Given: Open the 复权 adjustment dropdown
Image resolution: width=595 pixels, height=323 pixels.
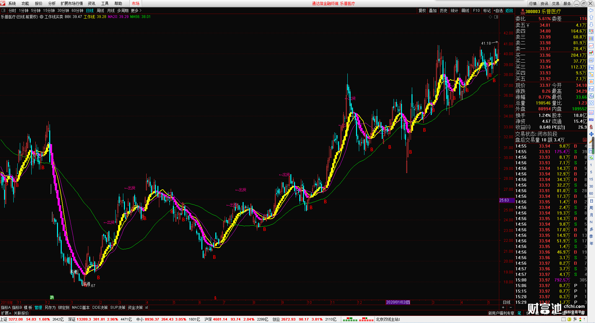Looking at the screenshot, I should coord(422,11).
